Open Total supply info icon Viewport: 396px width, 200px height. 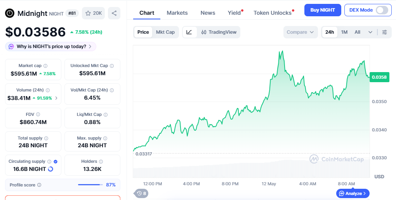(x=46, y=138)
